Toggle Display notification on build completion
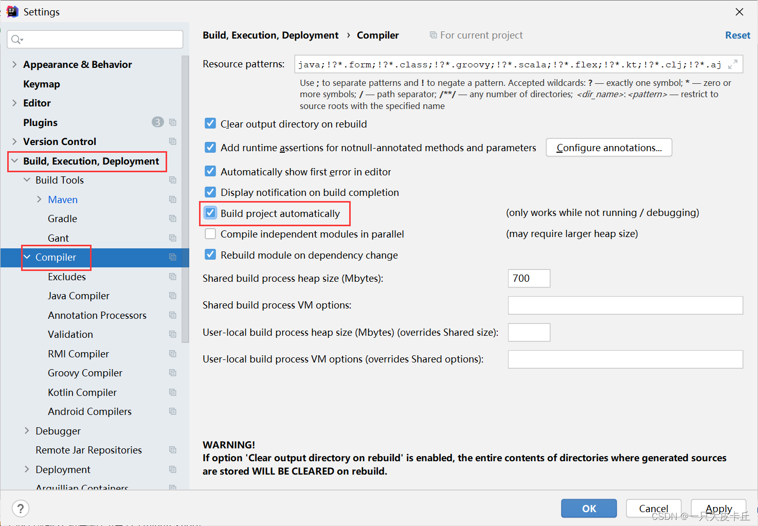 pyautogui.click(x=210, y=192)
